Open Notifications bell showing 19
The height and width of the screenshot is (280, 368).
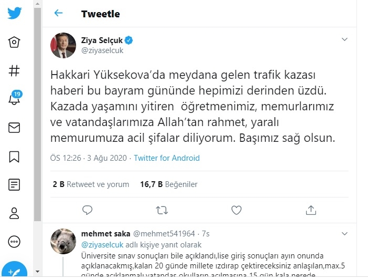(x=14, y=99)
